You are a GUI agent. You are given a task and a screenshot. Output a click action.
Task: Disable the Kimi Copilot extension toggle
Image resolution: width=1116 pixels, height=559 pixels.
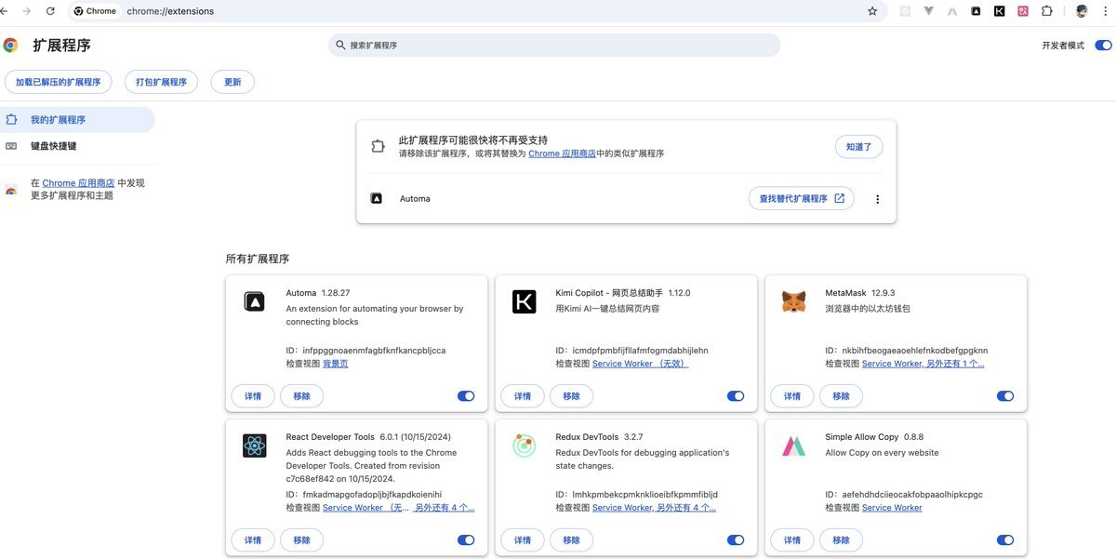pos(736,396)
